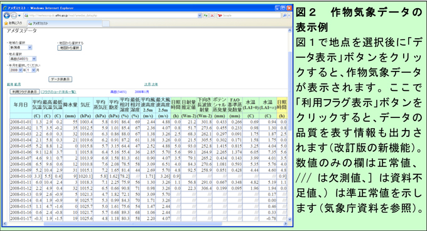Image resolution: width=427 pixels, height=231 pixels.
Task: Click the Refresh icon beside the address bar
Action: (x=206, y=16)
